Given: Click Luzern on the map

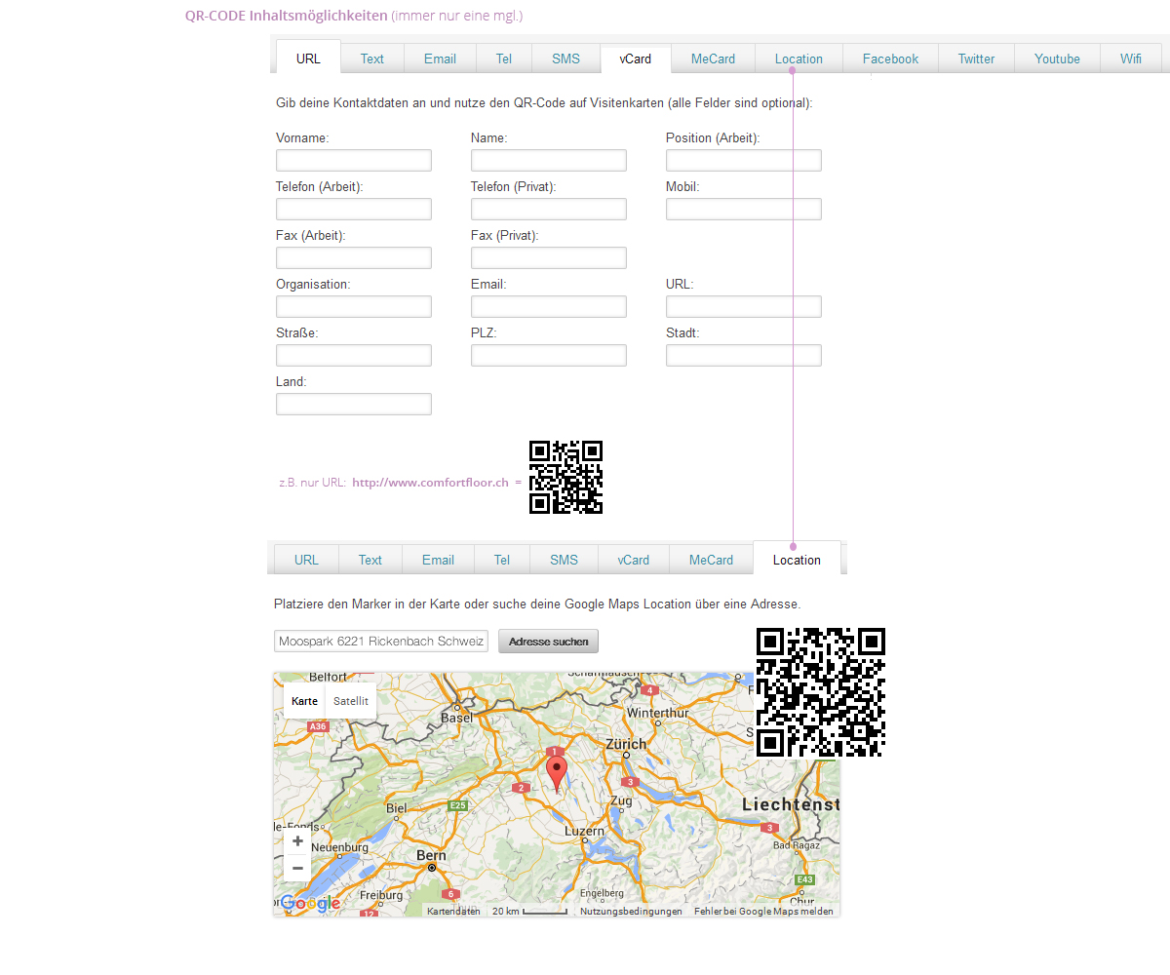Looking at the screenshot, I should [x=584, y=831].
